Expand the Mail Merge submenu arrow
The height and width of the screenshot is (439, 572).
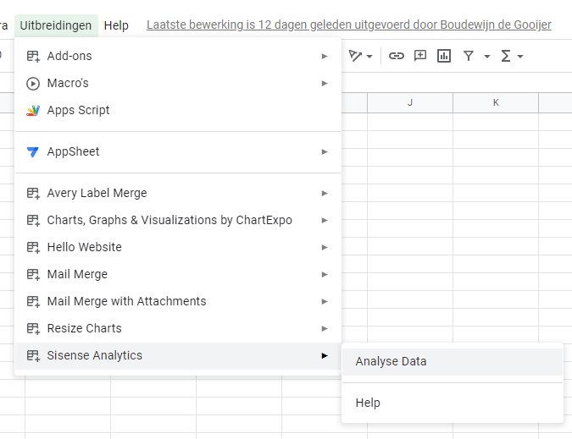[325, 274]
